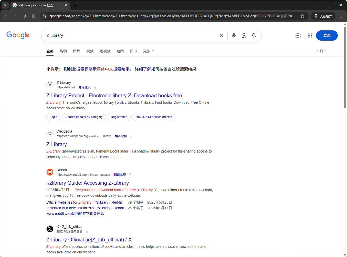This screenshot has width=347, height=257.
Task: Open a new browser tab
Action: (75, 5)
